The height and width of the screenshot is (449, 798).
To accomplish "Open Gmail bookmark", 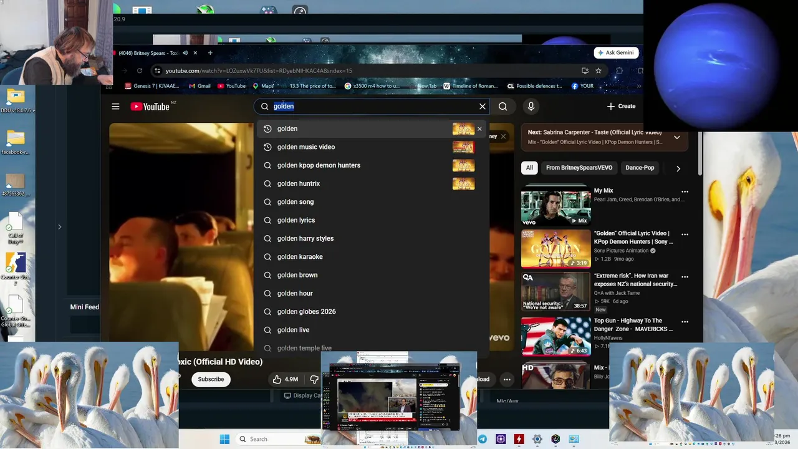I will (199, 86).
